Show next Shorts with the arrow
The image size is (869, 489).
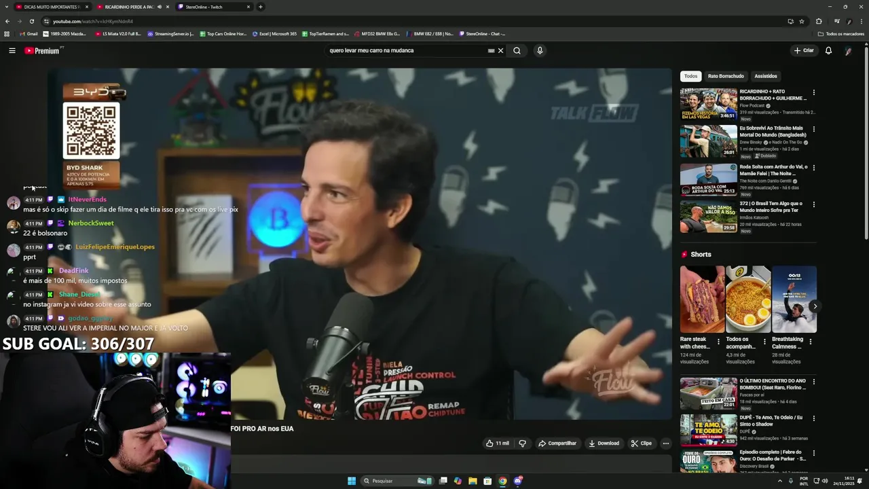point(815,306)
